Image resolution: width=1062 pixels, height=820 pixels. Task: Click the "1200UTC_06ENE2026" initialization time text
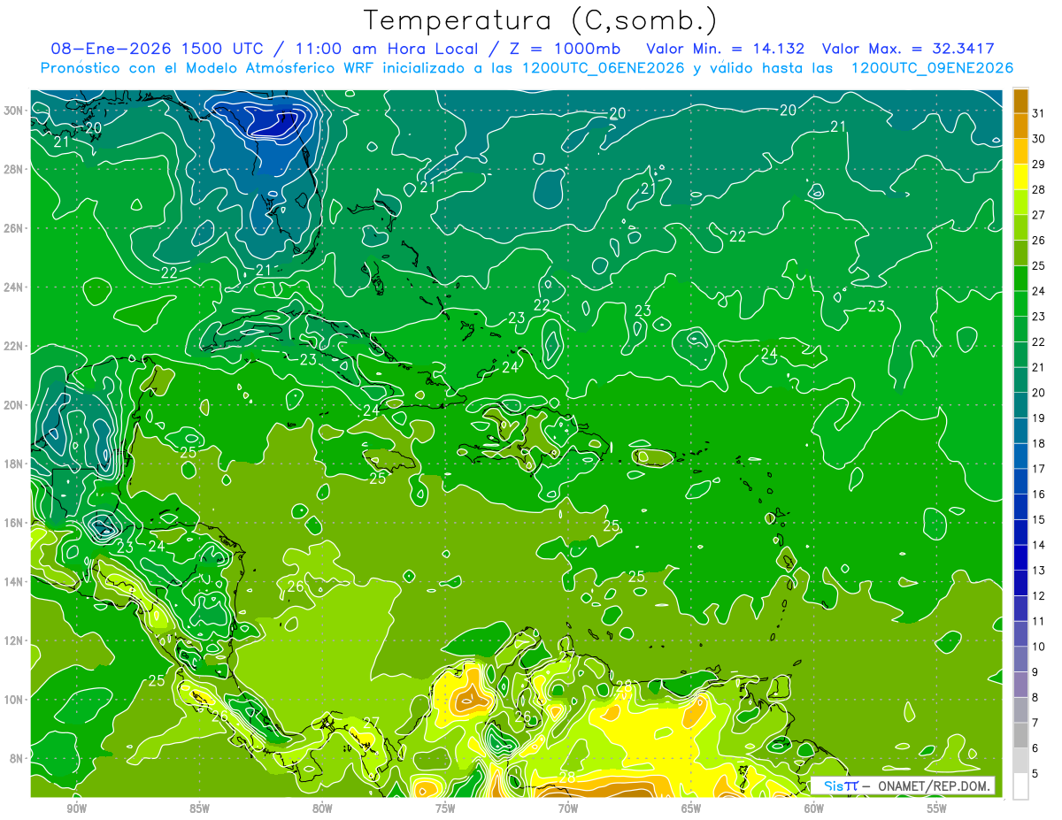pyautogui.click(x=603, y=68)
